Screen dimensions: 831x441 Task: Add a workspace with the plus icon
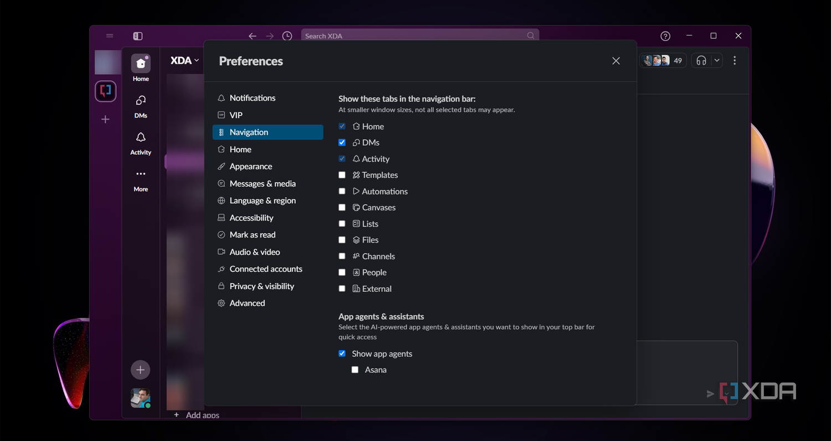pos(105,119)
